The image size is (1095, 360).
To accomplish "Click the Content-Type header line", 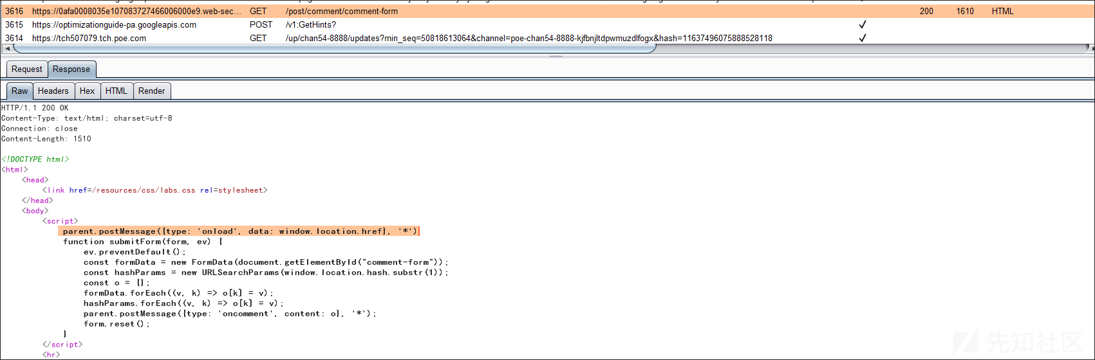I will coord(87,118).
